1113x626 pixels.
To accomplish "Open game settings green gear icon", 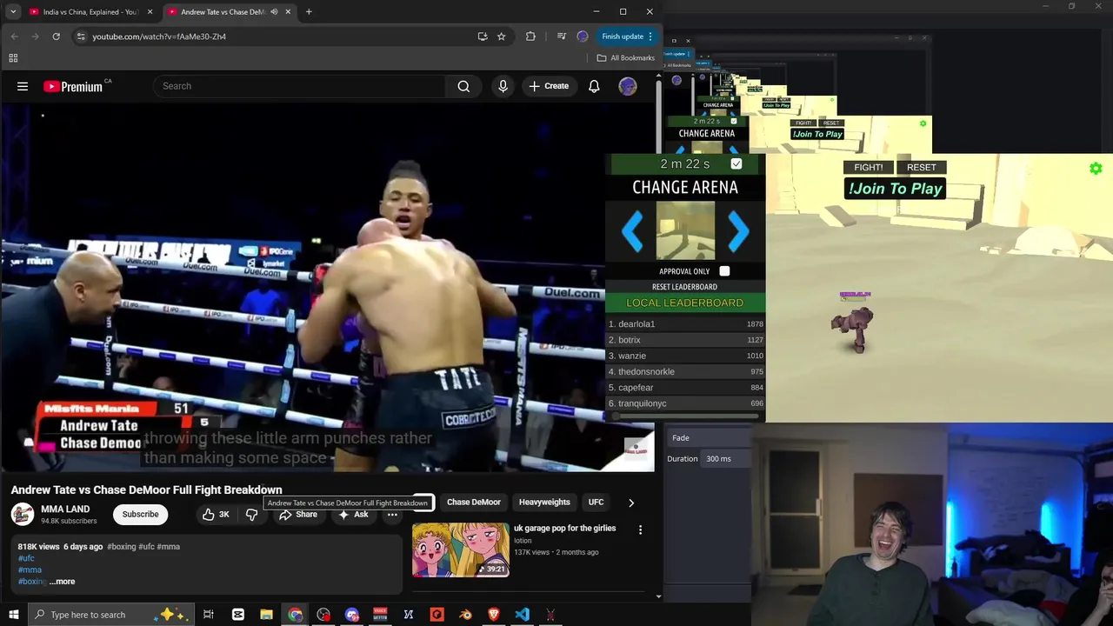I will (1096, 169).
